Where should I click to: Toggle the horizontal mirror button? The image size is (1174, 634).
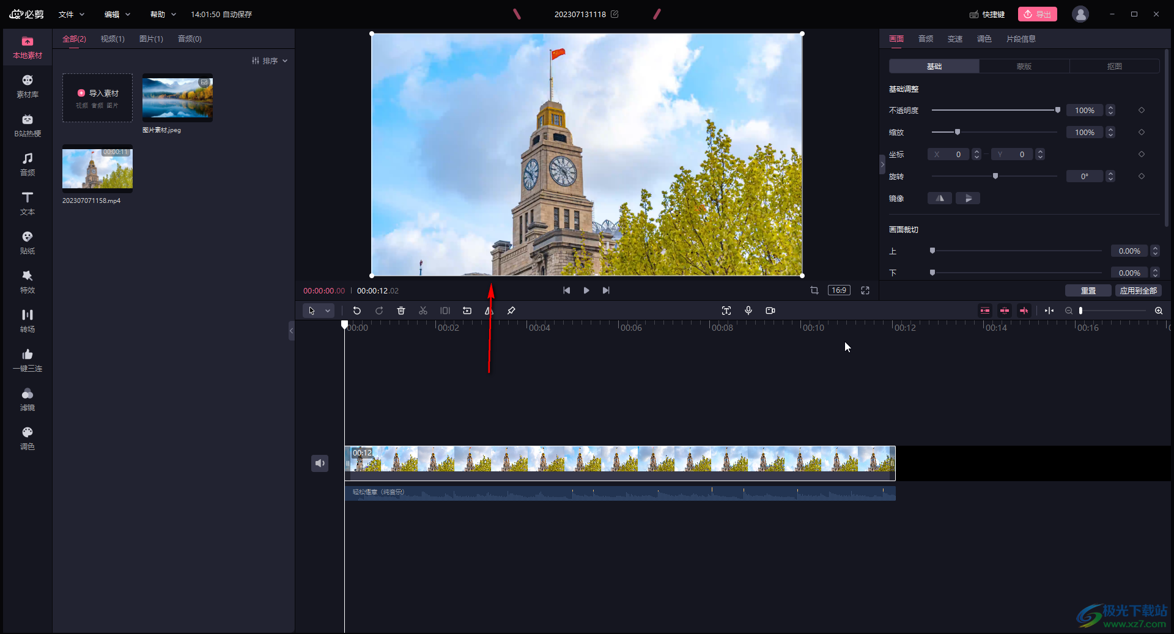click(x=940, y=198)
